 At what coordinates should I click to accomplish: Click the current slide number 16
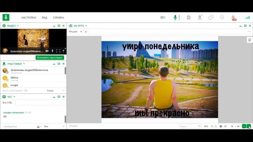pos(232,126)
